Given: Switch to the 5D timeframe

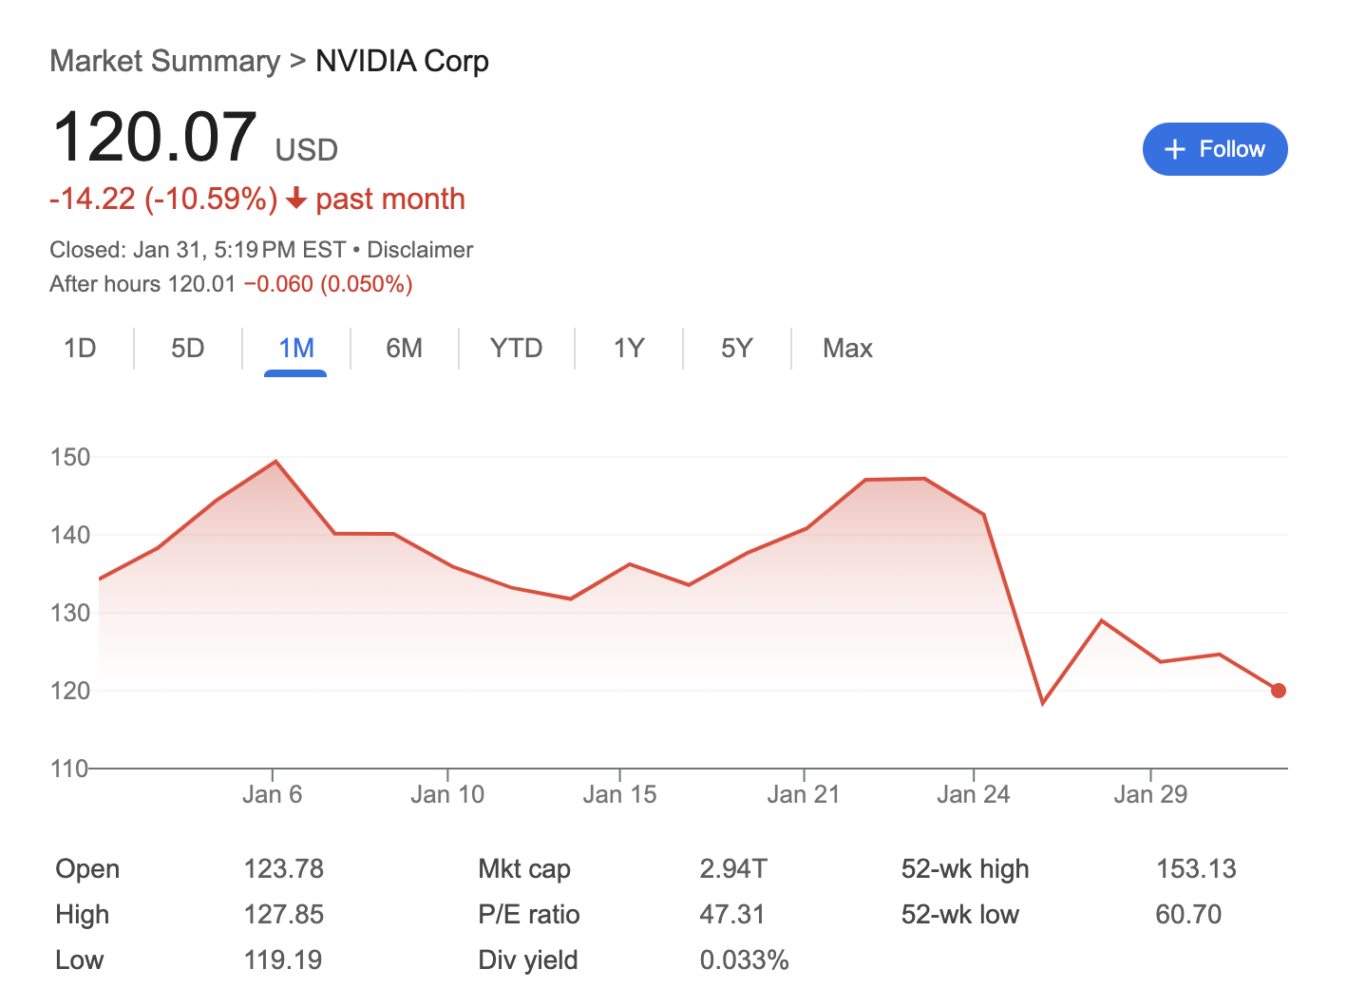Looking at the screenshot, I should (x=187, y=348).
